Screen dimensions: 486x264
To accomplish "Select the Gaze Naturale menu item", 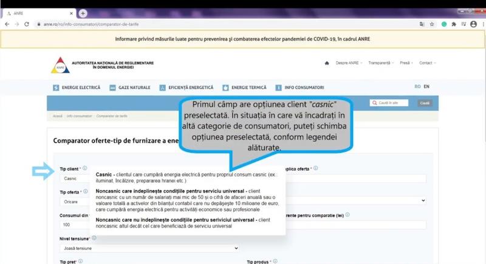I will [x=130, y=87].
